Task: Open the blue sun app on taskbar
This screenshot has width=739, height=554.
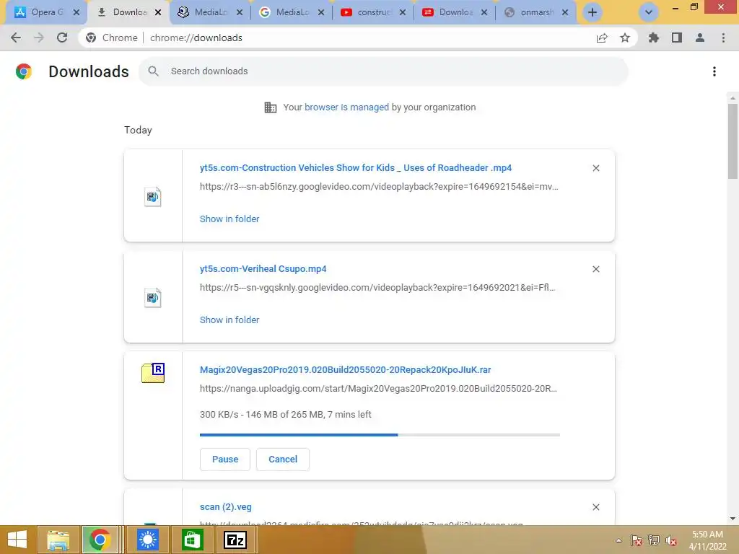Action: point(148,540)
